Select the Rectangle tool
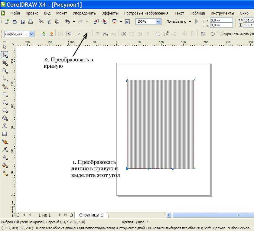This screenshot has height=231, width=254. [5, 94]
